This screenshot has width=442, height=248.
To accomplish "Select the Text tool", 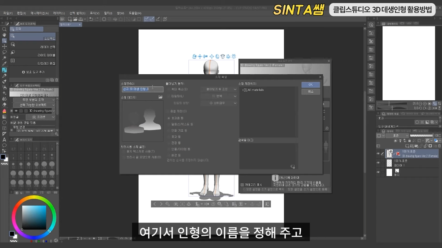I will pos(4,140).
